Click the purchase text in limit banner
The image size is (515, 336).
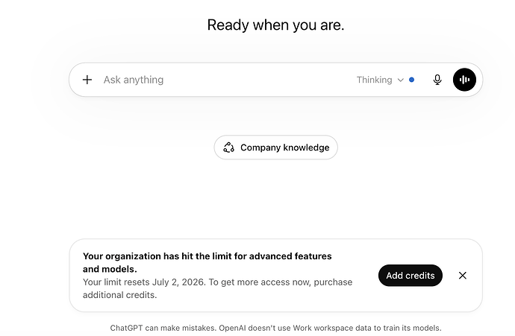[333, 282]
